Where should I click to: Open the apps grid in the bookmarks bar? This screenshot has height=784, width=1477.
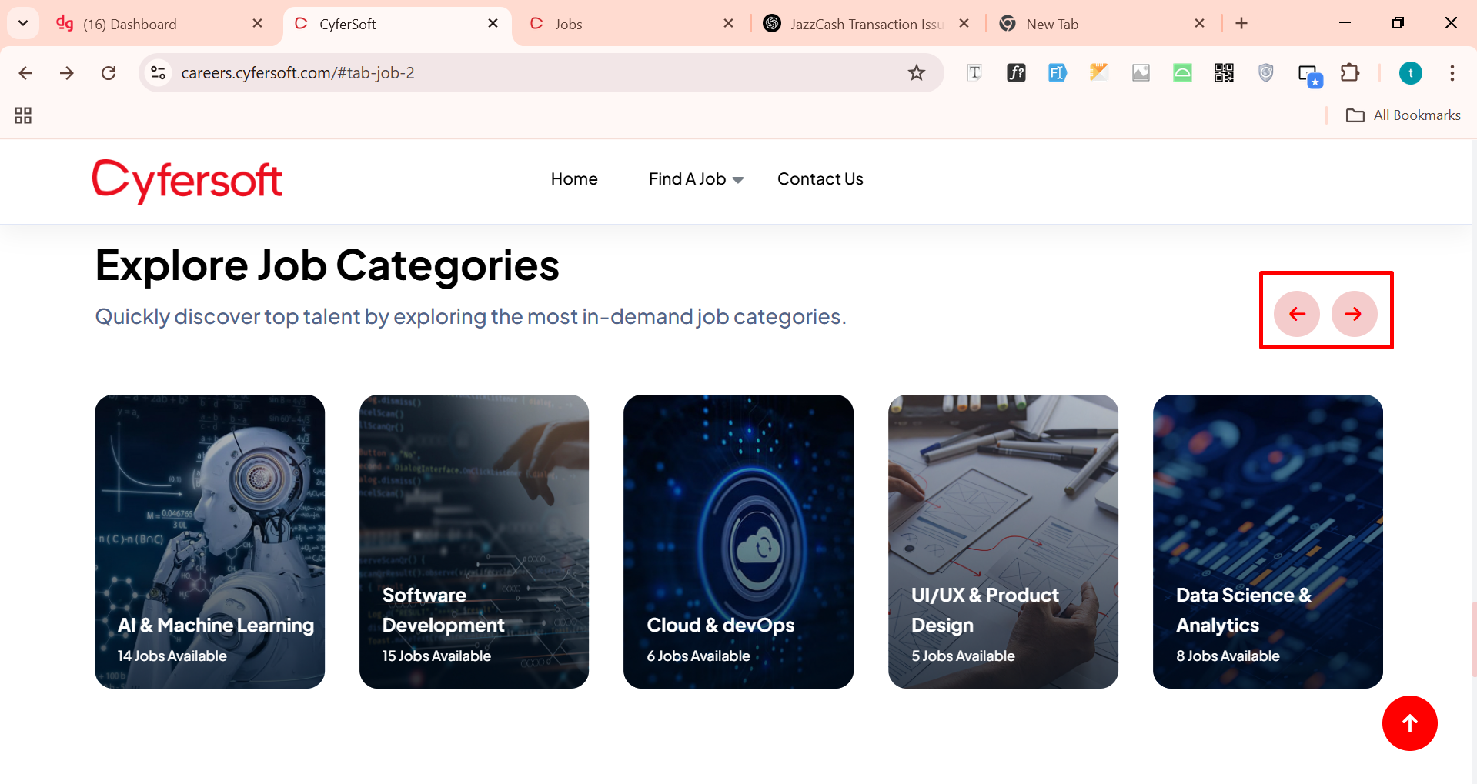(23, 115)
